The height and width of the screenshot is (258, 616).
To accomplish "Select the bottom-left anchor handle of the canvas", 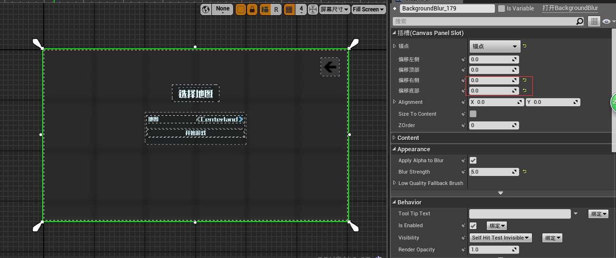I will click(x=38, y=226).
